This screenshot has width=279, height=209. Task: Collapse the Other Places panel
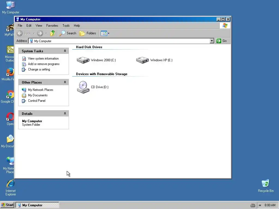coord(65,82)
